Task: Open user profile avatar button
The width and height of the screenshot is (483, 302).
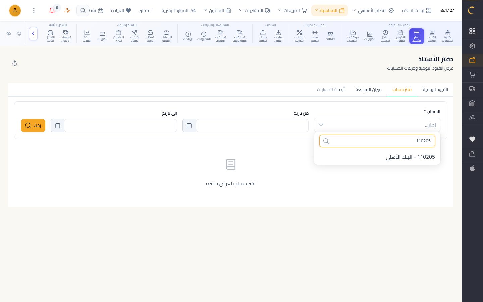Action: tap(15, 11)
